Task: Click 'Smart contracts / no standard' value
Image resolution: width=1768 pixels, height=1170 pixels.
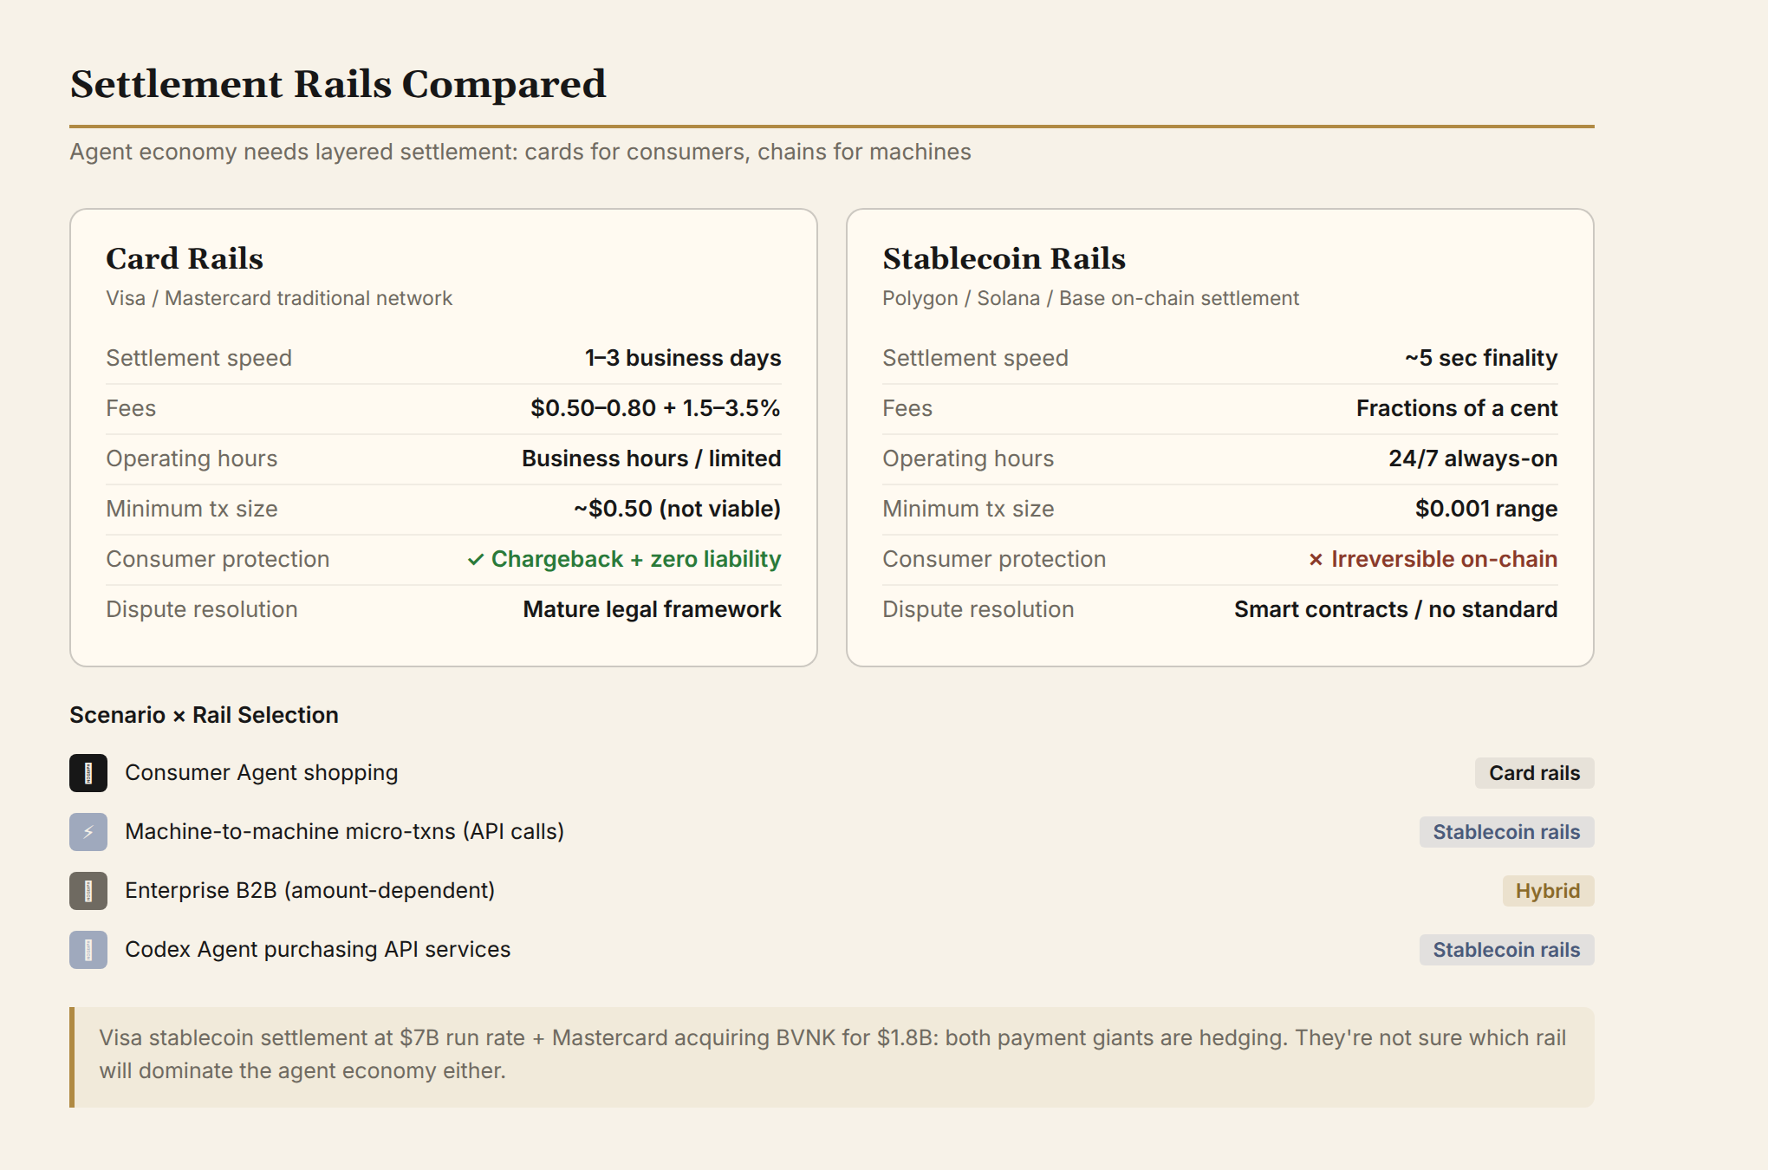Action: click(1395, 609)
